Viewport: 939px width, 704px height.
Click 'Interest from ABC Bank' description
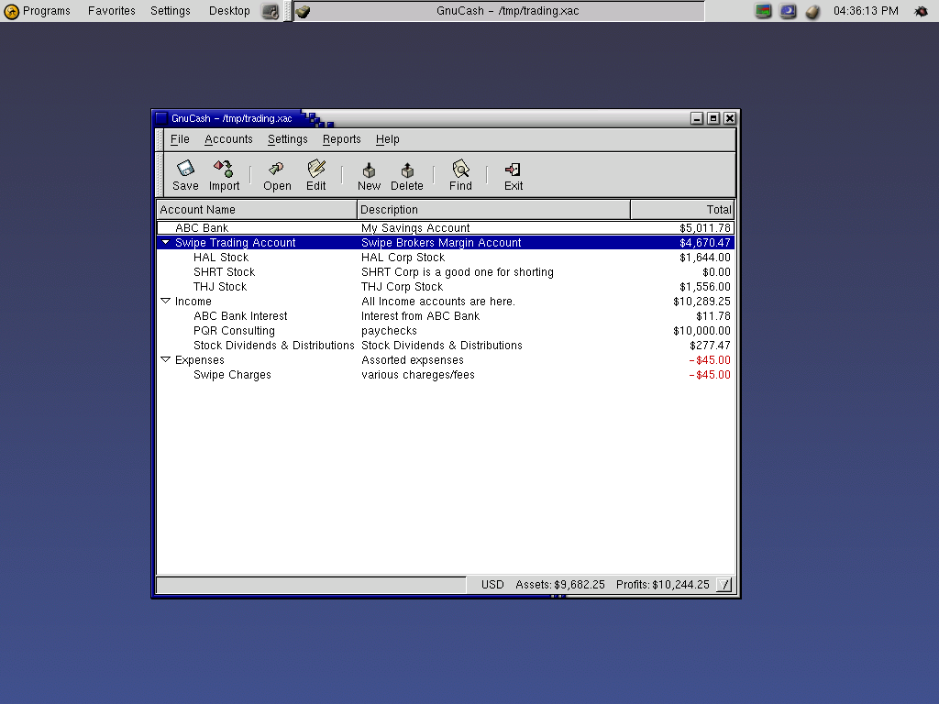[x=420, y=315]
